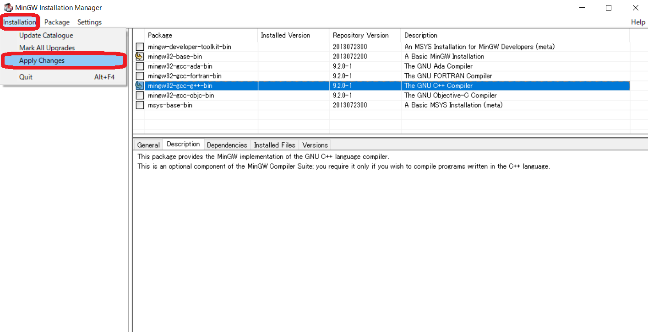
Task: Select the mingw-developer-toolkit-bin package name
Action: [x=190, y=47]
